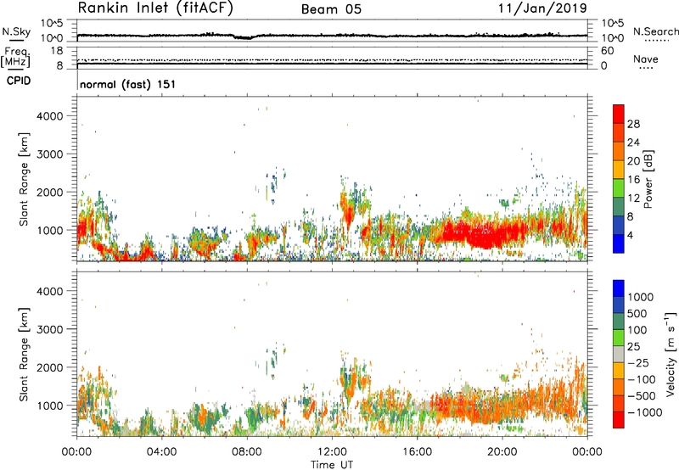
Task: Click the normal (fast) 151 text
Action: coord(128,84)
